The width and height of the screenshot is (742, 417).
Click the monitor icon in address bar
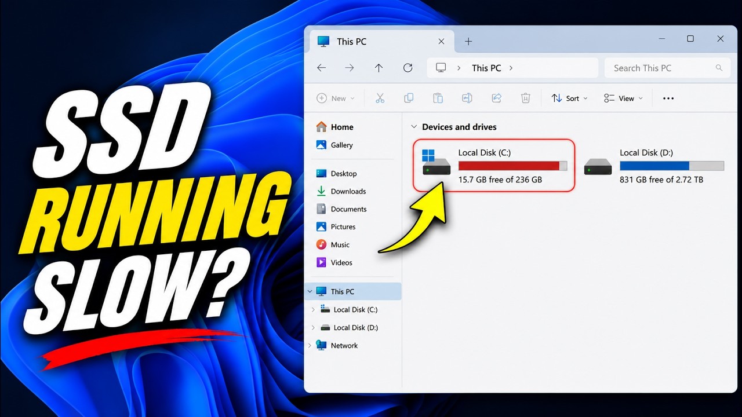tap(441, 68)
